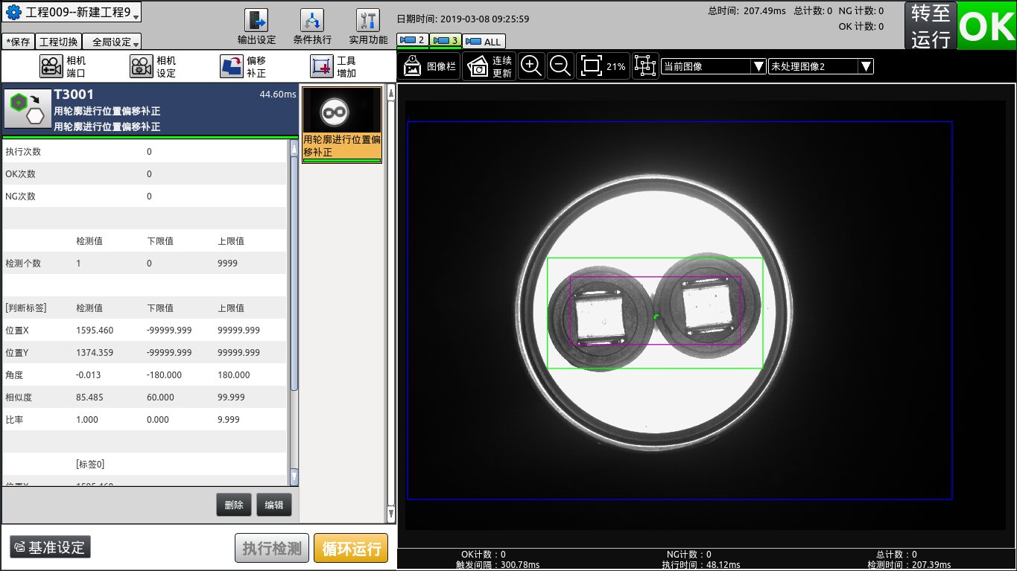Image resolution: width=1017 pixels, height=571 pixels.
Task: Click the 检测时间 207.39ms status text
Action: pos(909,565)
